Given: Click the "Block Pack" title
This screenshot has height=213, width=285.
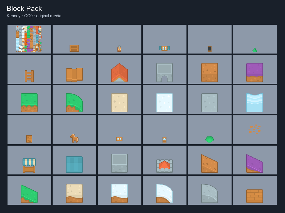Looking at the screenshot, I should coord(24,9).
